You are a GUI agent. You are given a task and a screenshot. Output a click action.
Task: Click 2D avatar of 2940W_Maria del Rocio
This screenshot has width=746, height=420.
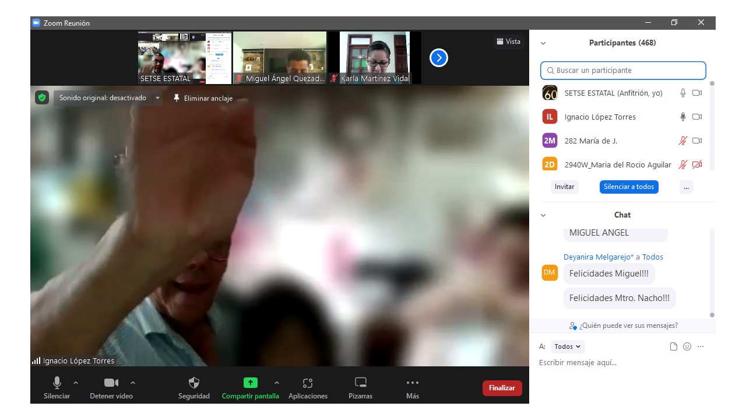550,164
